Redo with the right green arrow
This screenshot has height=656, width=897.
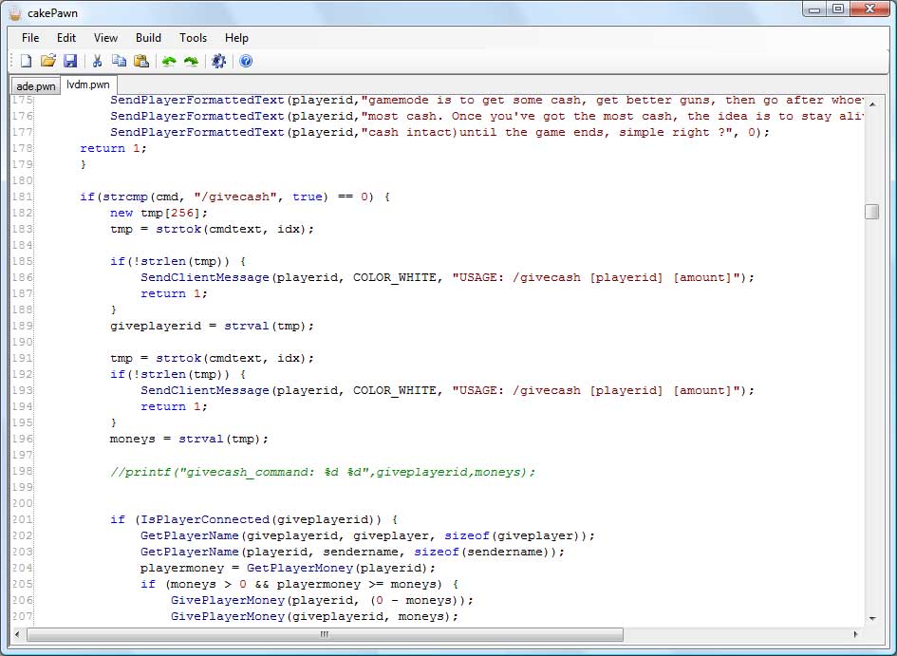191,62
